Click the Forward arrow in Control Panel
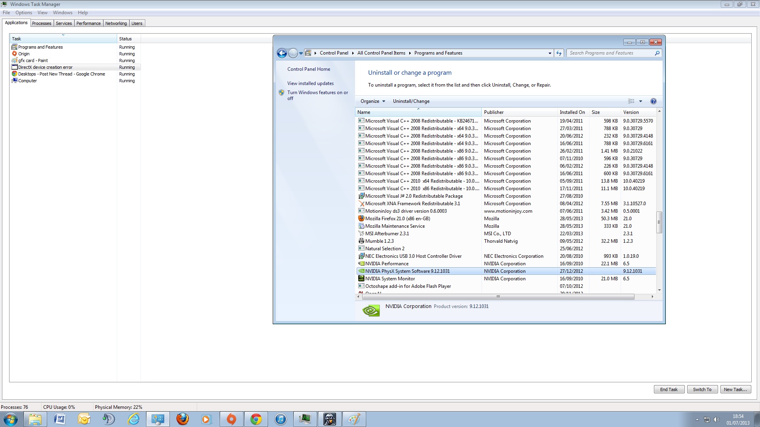The image size is (760, 427). [293, 53]
